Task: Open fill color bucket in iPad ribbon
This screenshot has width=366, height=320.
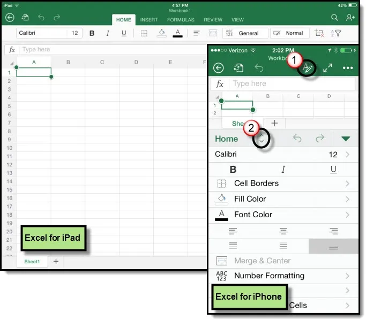Action: pos(161,33)
